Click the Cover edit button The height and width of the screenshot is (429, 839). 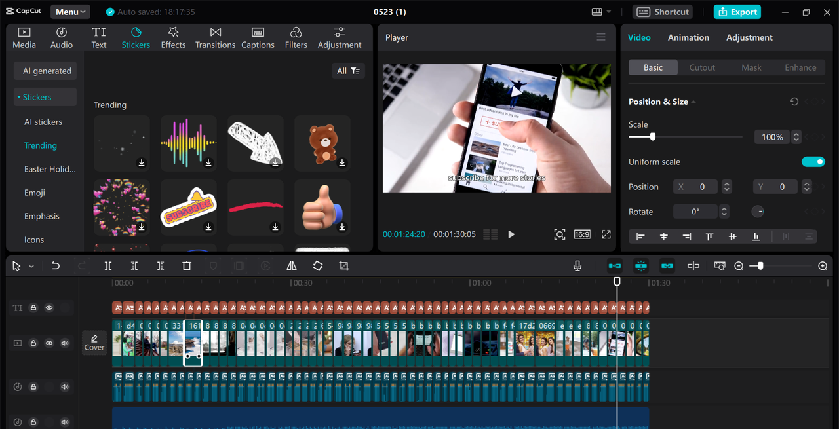(94, 343)
